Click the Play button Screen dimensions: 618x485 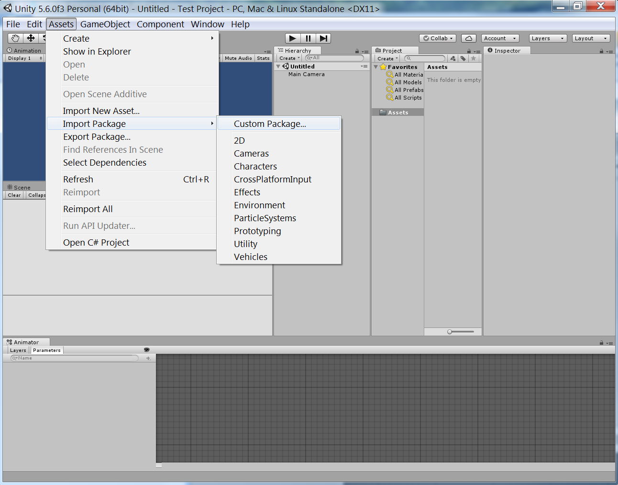[293, 38]
